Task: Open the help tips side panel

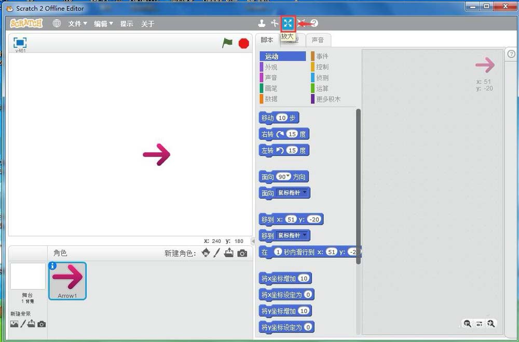Action: (x=511, y=54)
